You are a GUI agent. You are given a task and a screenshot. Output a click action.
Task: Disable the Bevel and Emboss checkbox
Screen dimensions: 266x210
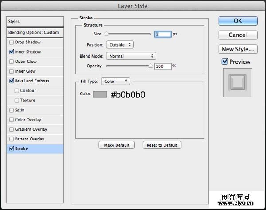11,81
